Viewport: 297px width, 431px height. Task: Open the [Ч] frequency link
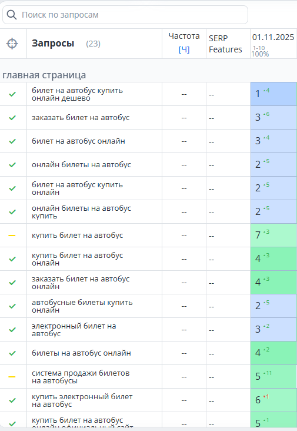(184, 49)
